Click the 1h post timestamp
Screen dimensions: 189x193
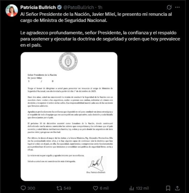pyautogui.click(x=100, y=7)
